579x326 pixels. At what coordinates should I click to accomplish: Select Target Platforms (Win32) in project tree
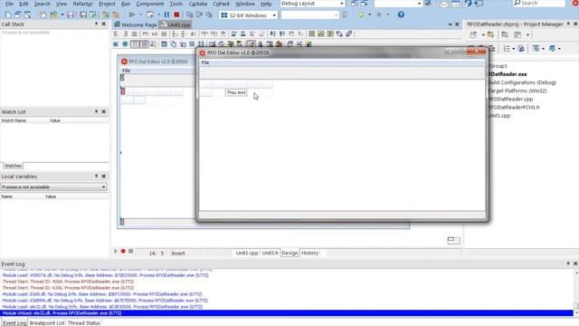tap(517, 91)
